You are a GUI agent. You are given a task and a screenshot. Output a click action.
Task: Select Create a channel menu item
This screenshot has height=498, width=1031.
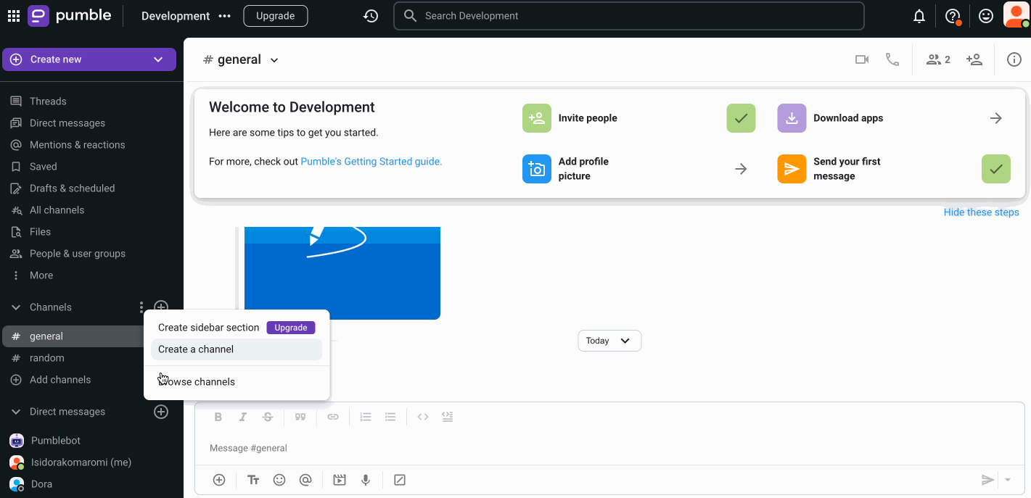click(x=237, y=349)
